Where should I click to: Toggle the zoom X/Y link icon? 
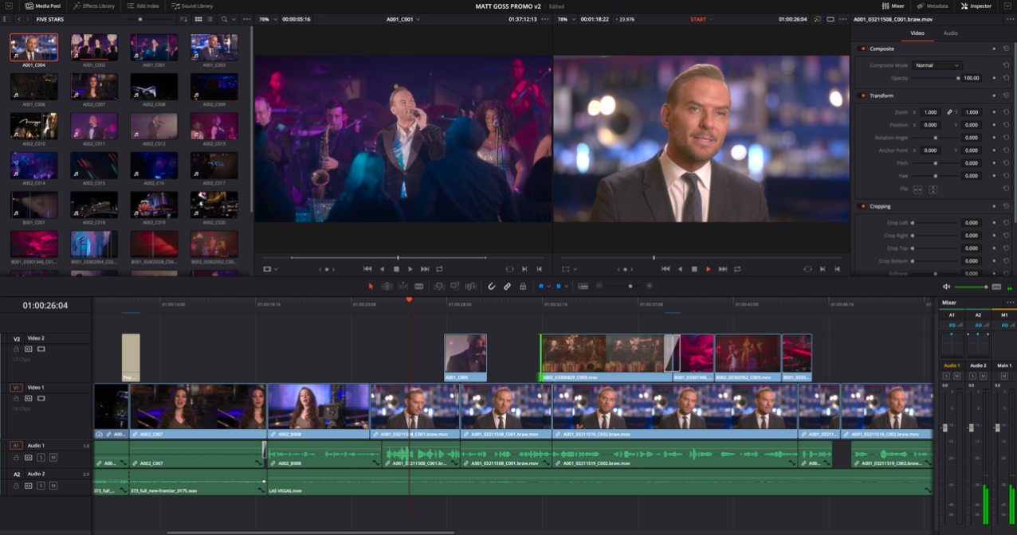[x=949, y=112]
